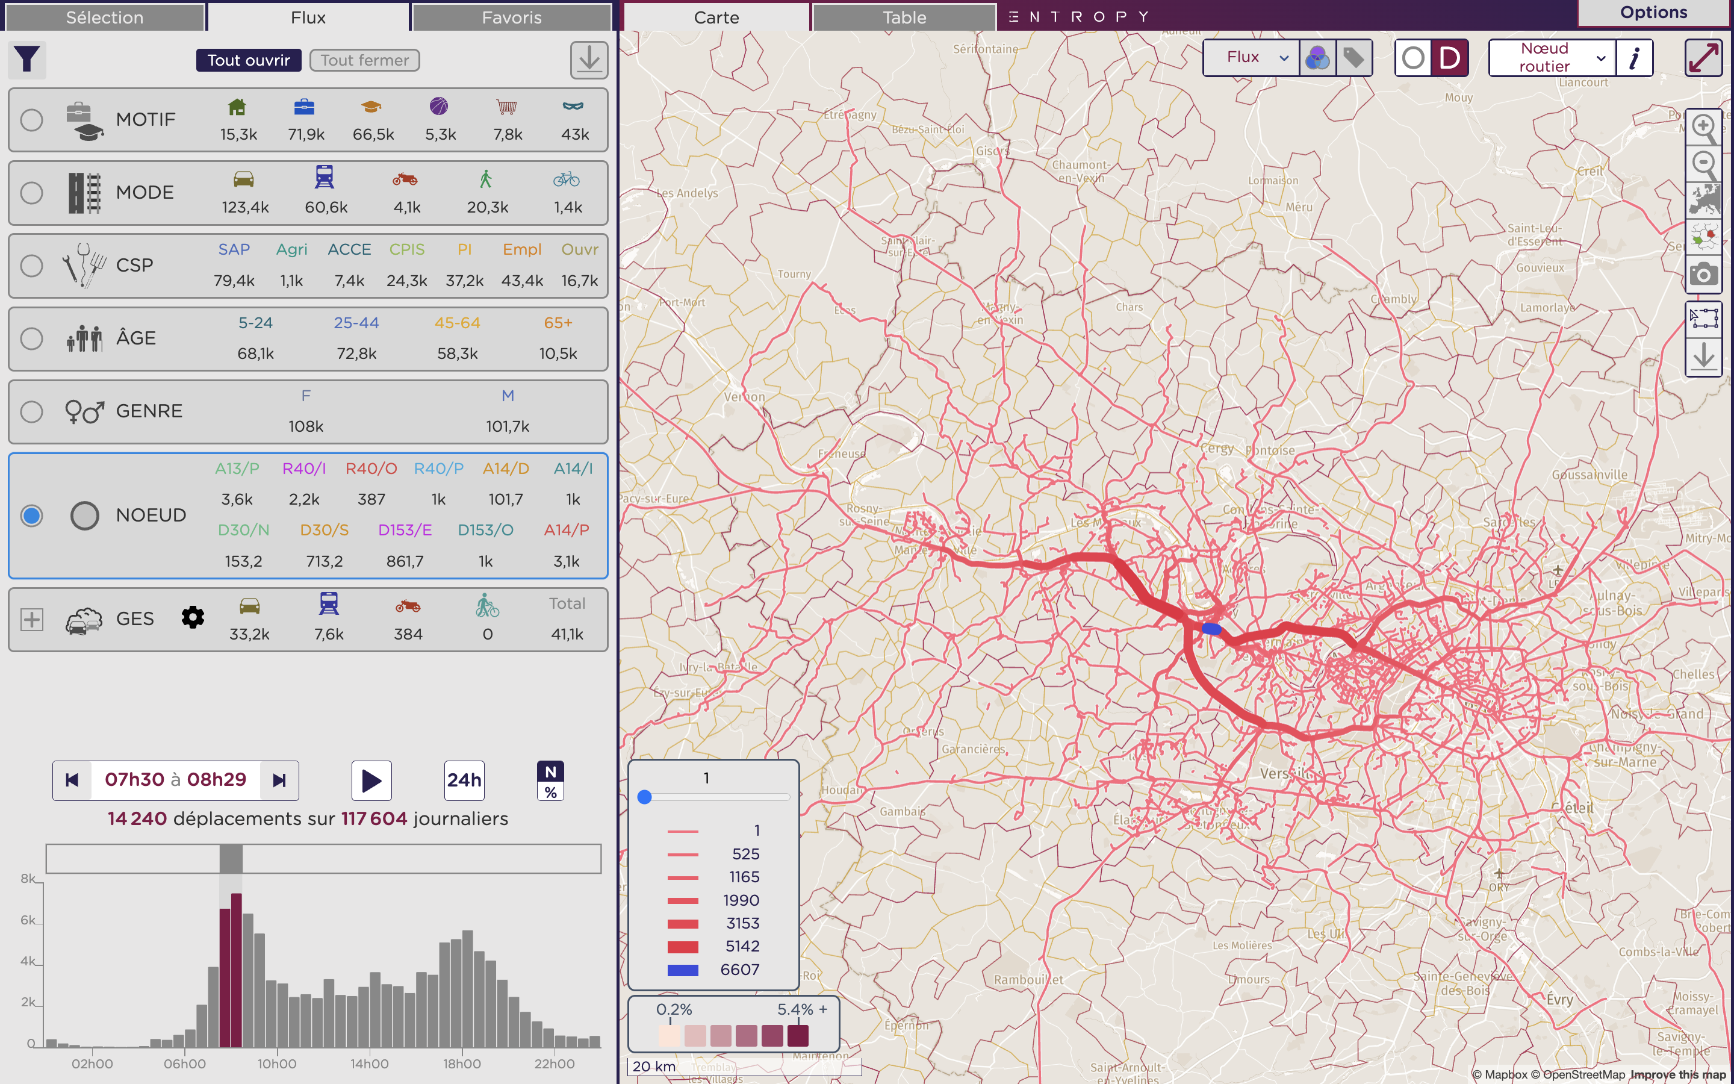Go to next time slot

[279, 780]
